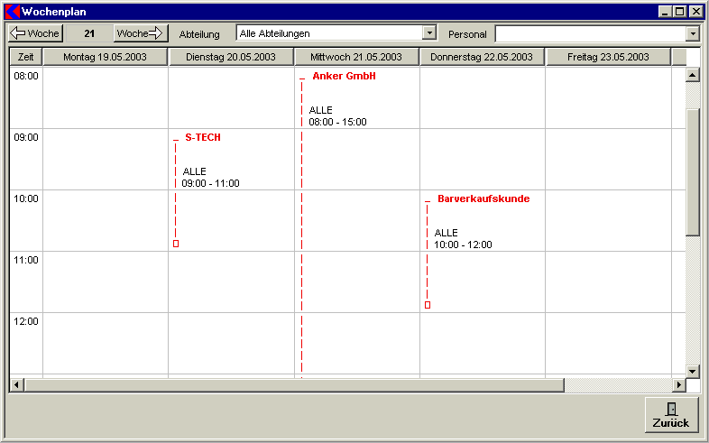Select the Montag 19.05.2003 column header
The width and height of the screenshot is (709, 443).
tap(105, 57)
